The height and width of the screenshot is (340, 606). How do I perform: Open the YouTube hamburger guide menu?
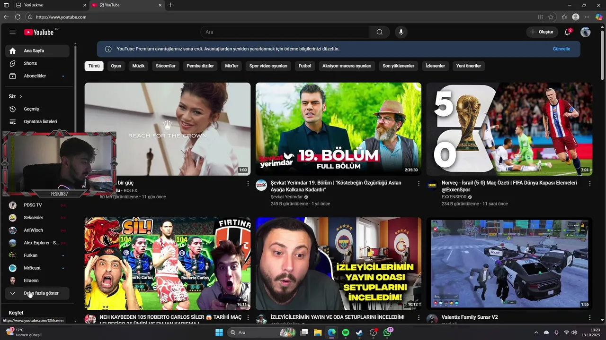[x=13, y=32]
